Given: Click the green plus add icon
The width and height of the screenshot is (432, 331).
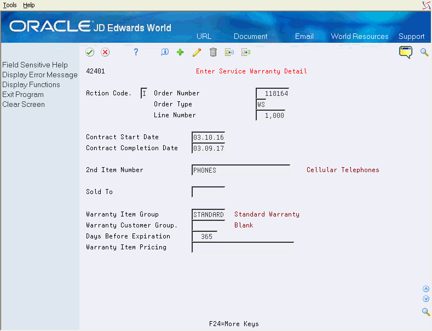Looking at the screenshot, I should pyautogui.click(x=180, y=52).
